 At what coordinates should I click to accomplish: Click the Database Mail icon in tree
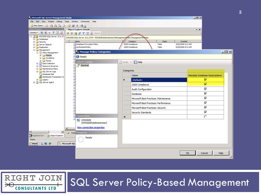40,74
